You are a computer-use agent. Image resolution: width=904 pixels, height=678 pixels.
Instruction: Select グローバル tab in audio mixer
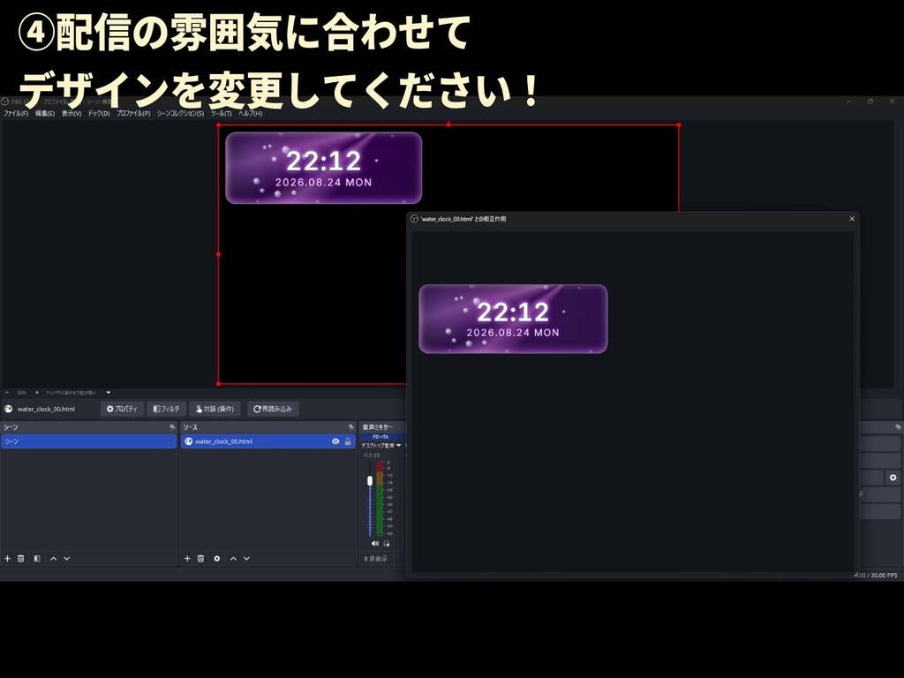pos(380,437)
